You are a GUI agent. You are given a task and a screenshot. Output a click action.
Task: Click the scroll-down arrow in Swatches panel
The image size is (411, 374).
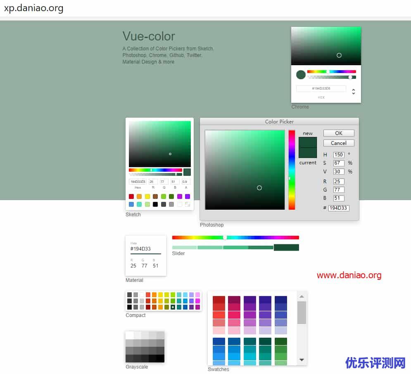click(x=302, y=360)
